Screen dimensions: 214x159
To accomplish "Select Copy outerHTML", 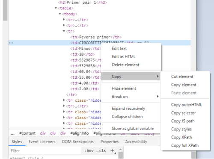I will [x=187, y=105].
